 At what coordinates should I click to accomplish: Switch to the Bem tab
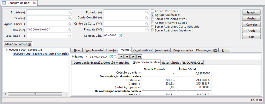pyautogui.click(x=76, y=50)
